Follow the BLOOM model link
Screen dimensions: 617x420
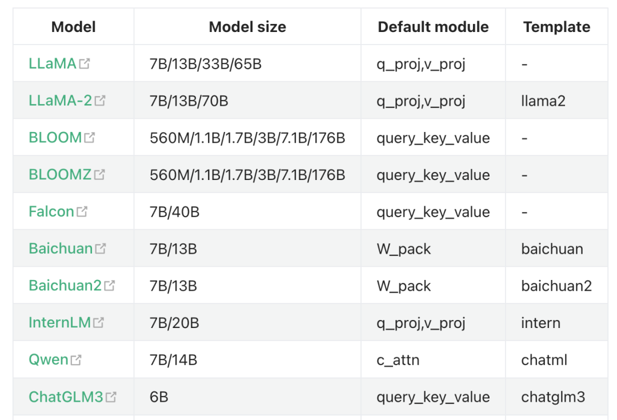(x=55, y=138)
